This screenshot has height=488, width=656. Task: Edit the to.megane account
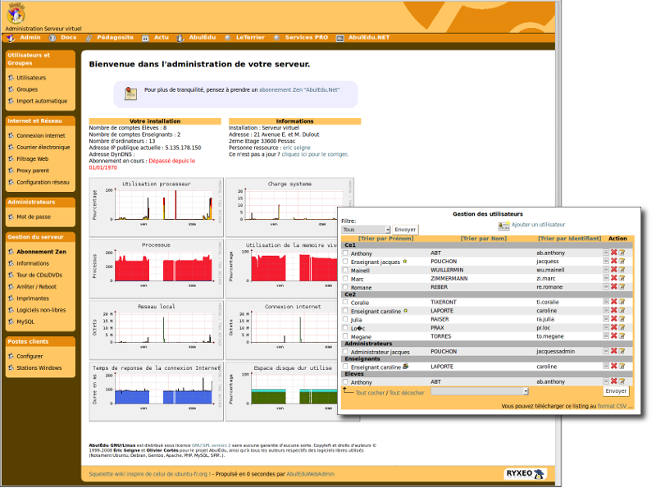[x=622, y=335]
